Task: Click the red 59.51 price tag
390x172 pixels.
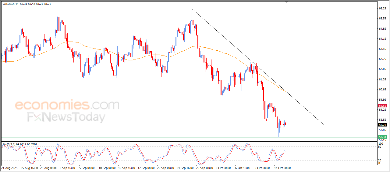Action: tap(382, 106)
